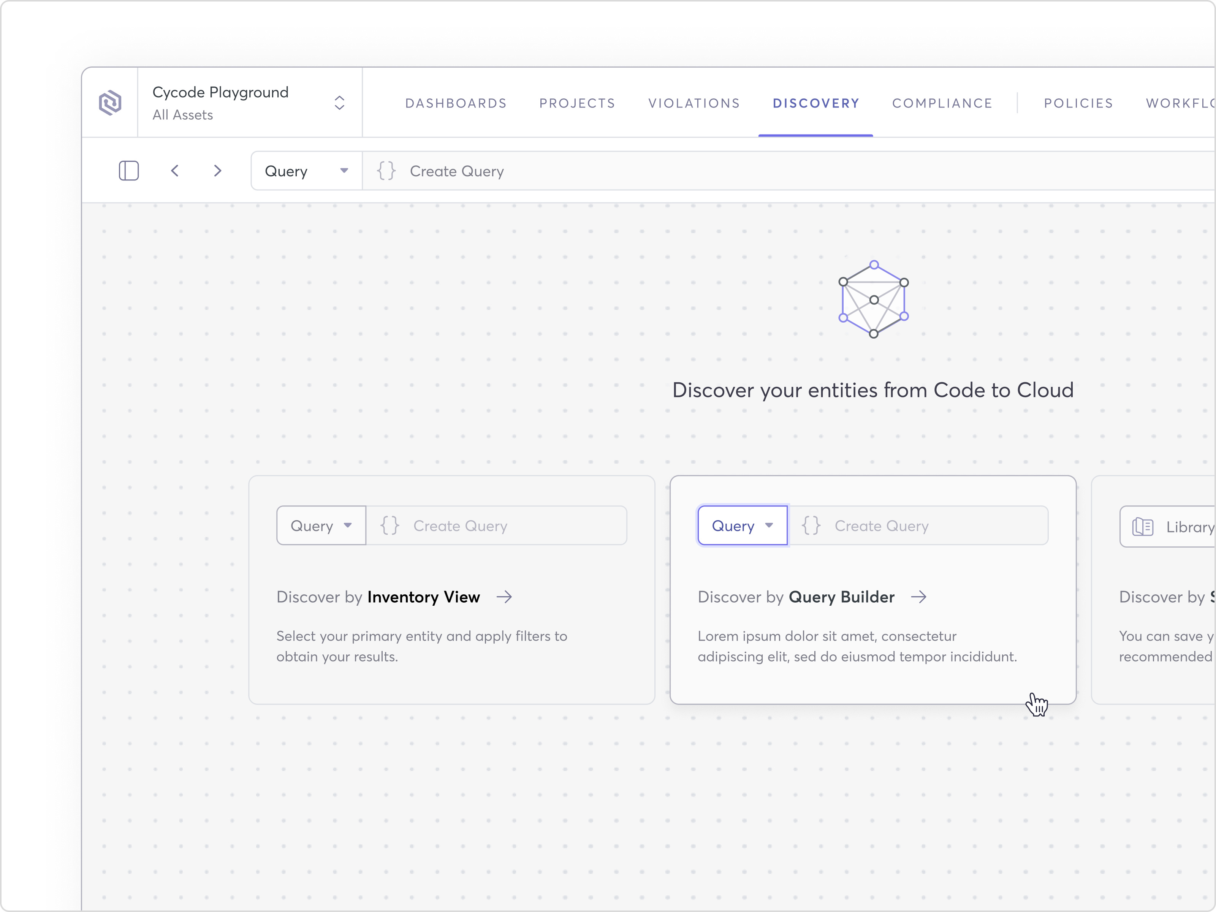The height and width of the screenshot is (912, 1216).
Task: Open the workspace switcher for Cycode Playground
Action: (339, 102)
